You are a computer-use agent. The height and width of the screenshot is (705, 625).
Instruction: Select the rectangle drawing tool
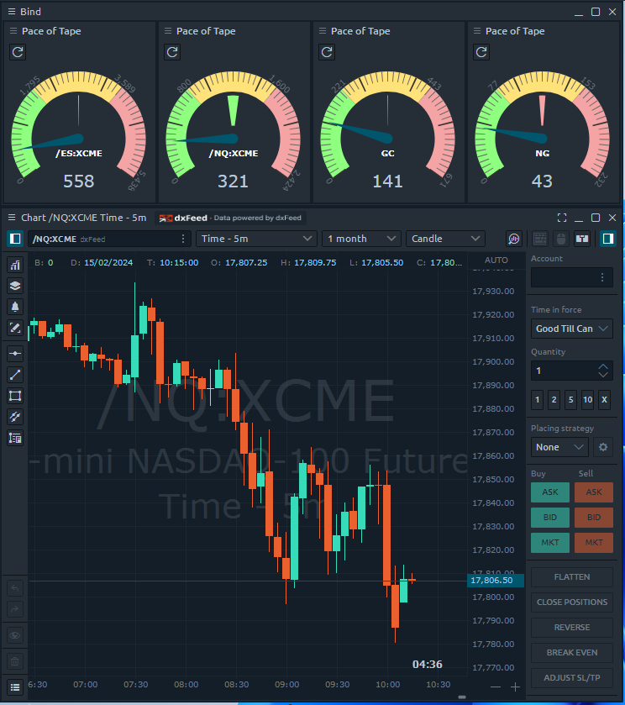(14, 396)
